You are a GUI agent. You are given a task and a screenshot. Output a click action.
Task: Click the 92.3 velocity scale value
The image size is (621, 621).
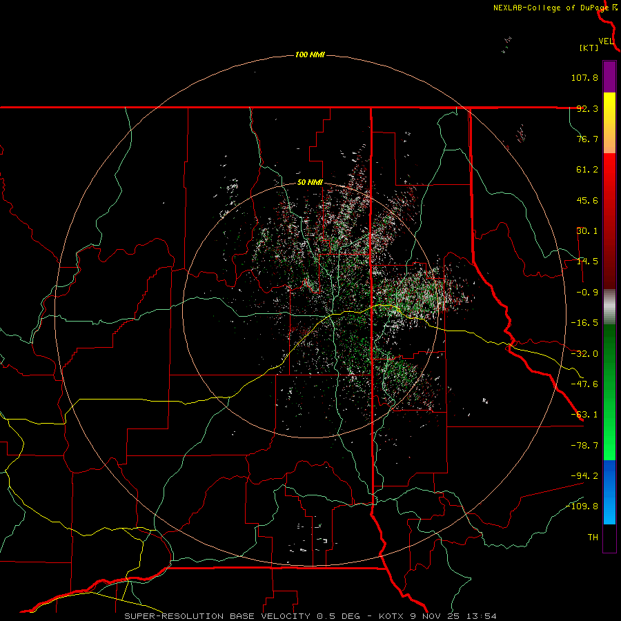pyautogui.click(x=587, y=108)
